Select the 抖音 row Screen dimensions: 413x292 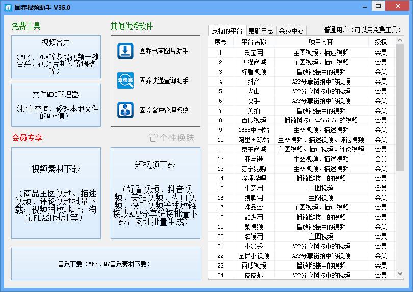coord(302,82)
